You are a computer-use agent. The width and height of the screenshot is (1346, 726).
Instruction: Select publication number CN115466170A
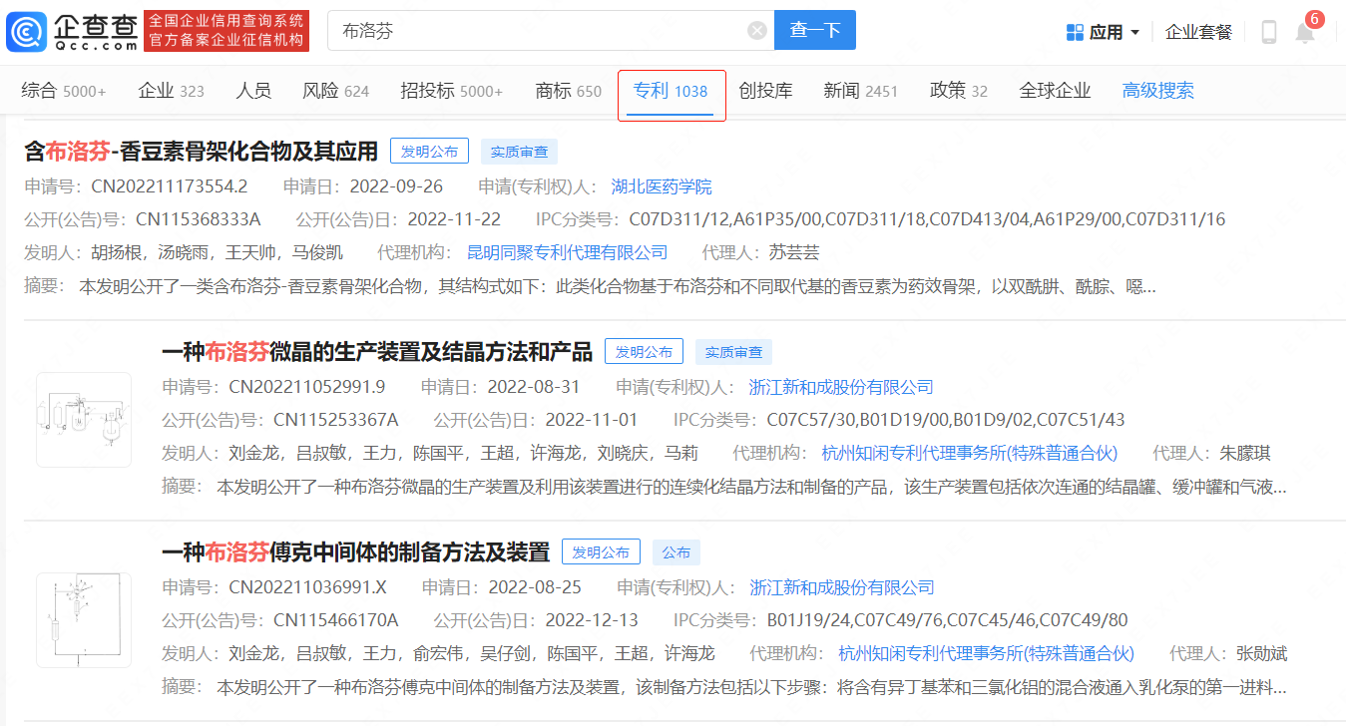(335, 620)
